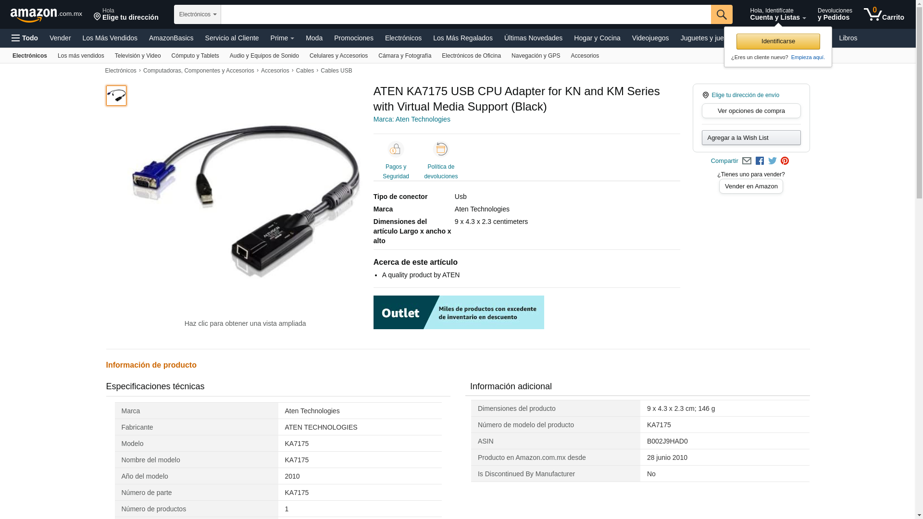The height and width of the screenshot is (519, 923).
Task: Click inside the search text field
Action: coord(465,14)
